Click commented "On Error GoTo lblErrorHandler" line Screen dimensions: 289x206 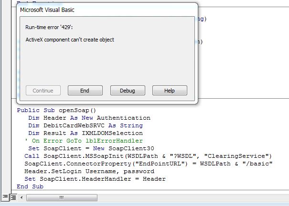pyautogui.click(x=84, y=141)
